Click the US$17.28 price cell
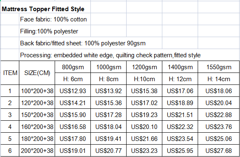 coord(108,115)
